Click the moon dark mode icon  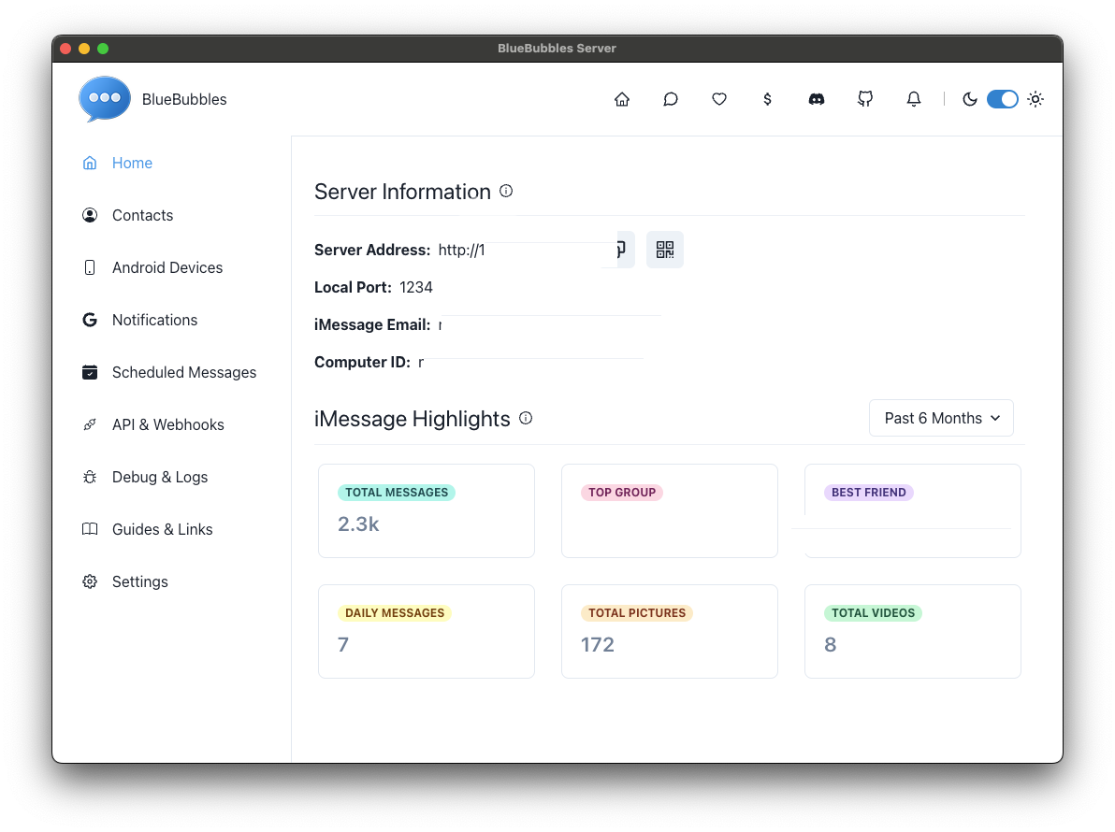pyautogui.click(x=969, y=99)
